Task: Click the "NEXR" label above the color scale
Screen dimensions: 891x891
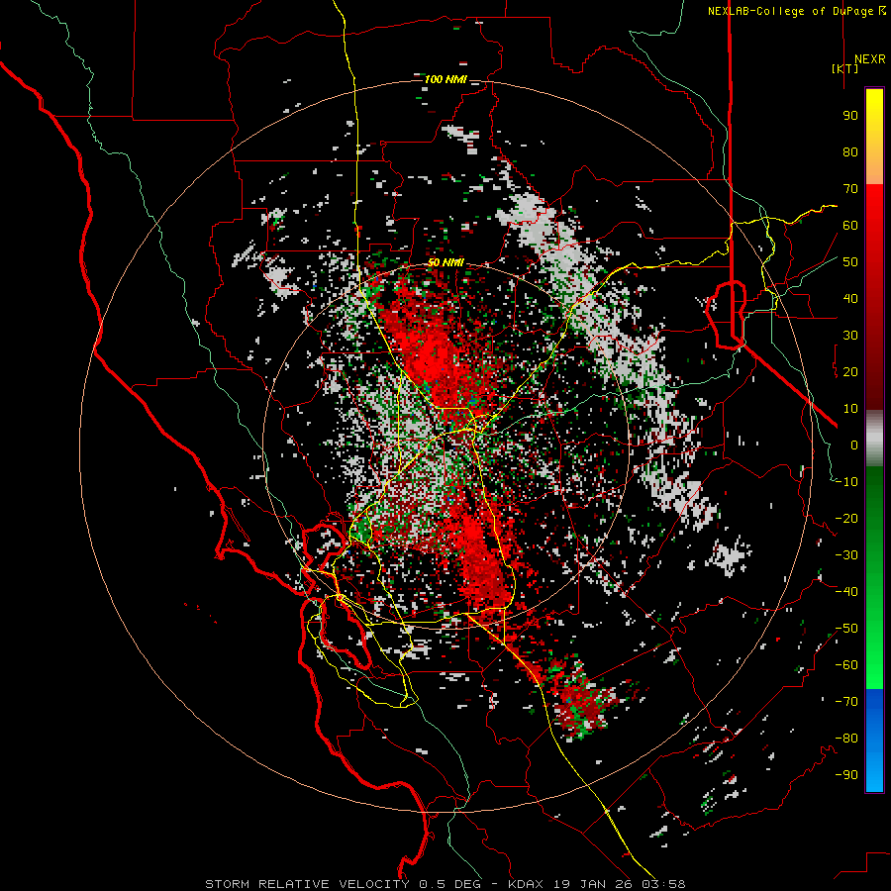Action: click(869, 59)
